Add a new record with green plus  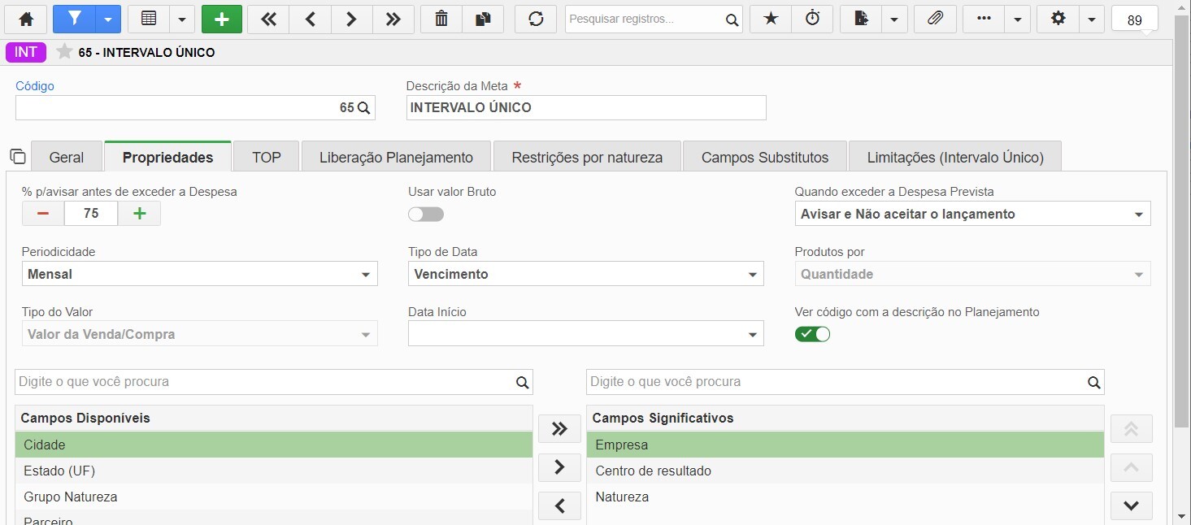pos(222,19)
